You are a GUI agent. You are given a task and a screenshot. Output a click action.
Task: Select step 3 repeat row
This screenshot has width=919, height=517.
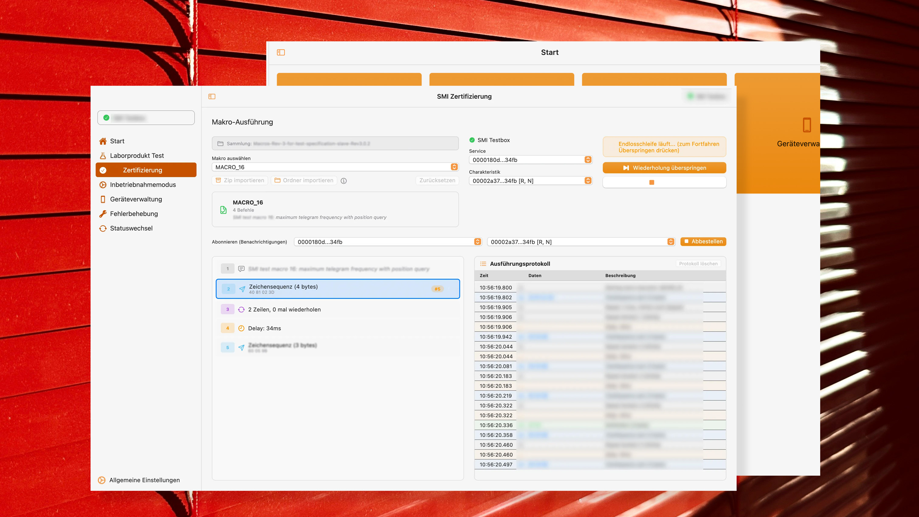tap(338, 309)
